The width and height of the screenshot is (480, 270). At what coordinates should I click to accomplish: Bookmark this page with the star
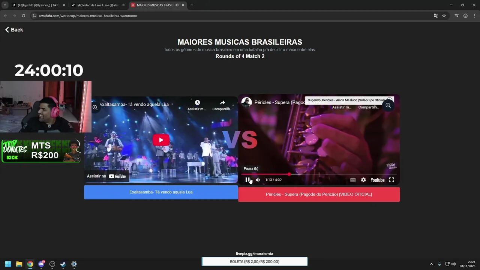tap(444, 16)
